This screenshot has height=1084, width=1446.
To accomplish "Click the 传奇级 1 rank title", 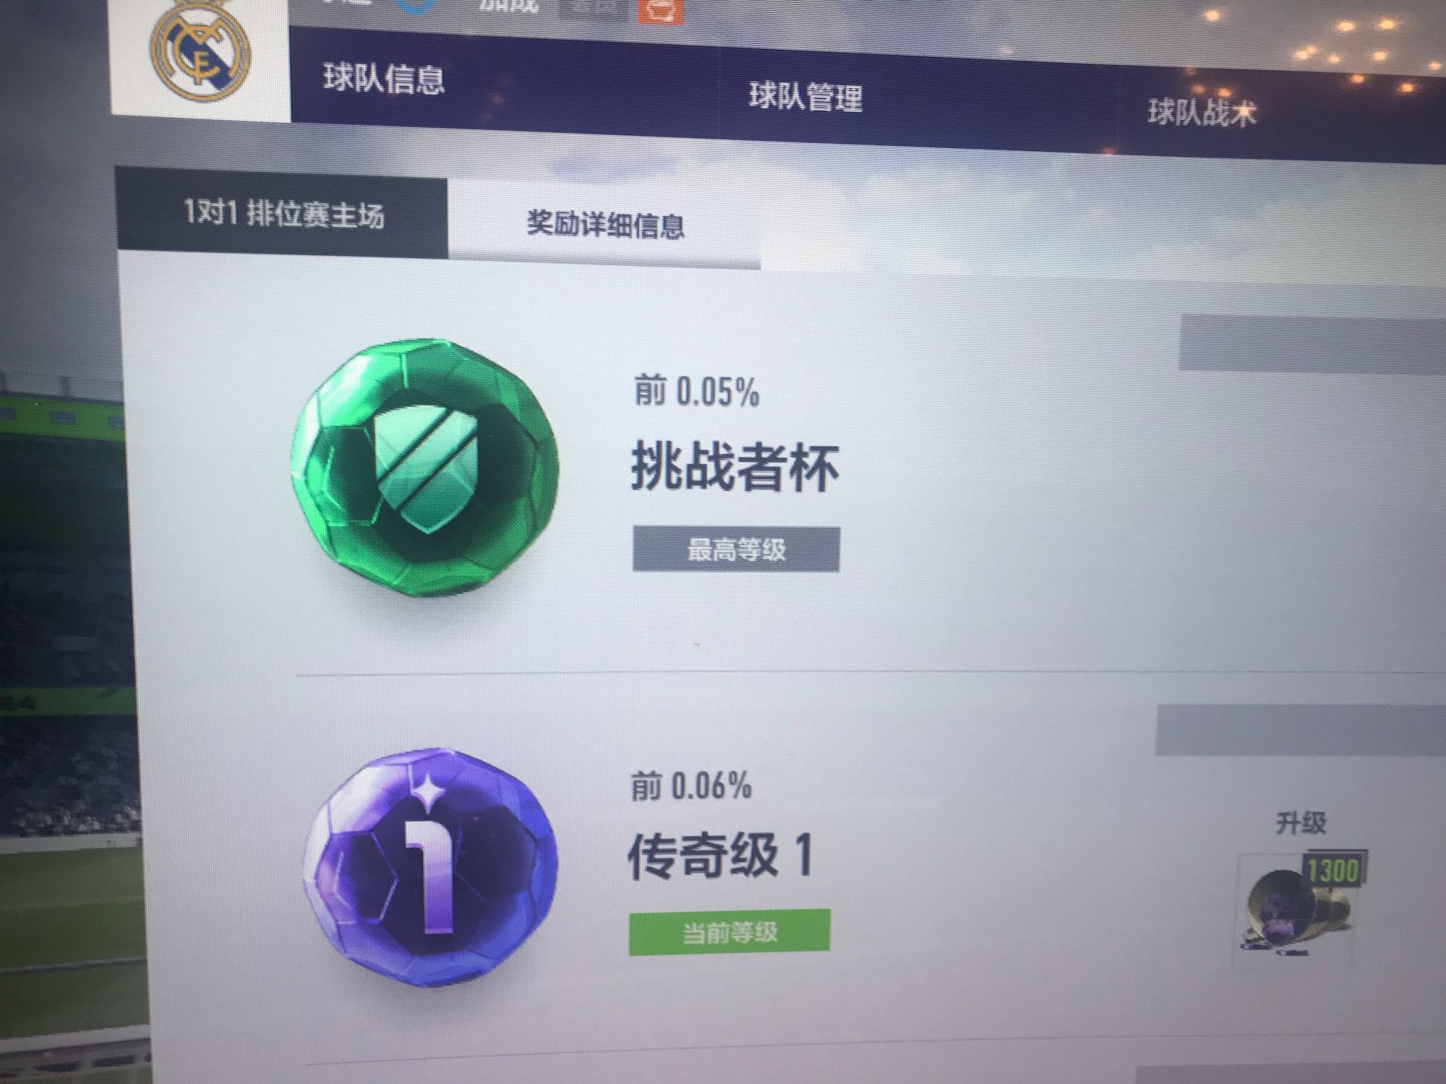I will [720, 856].
